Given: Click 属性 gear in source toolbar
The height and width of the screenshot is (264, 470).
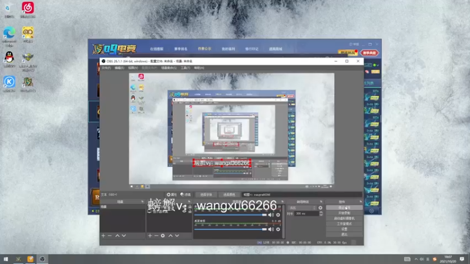Looking at the screenshot, I should (172, 195).
